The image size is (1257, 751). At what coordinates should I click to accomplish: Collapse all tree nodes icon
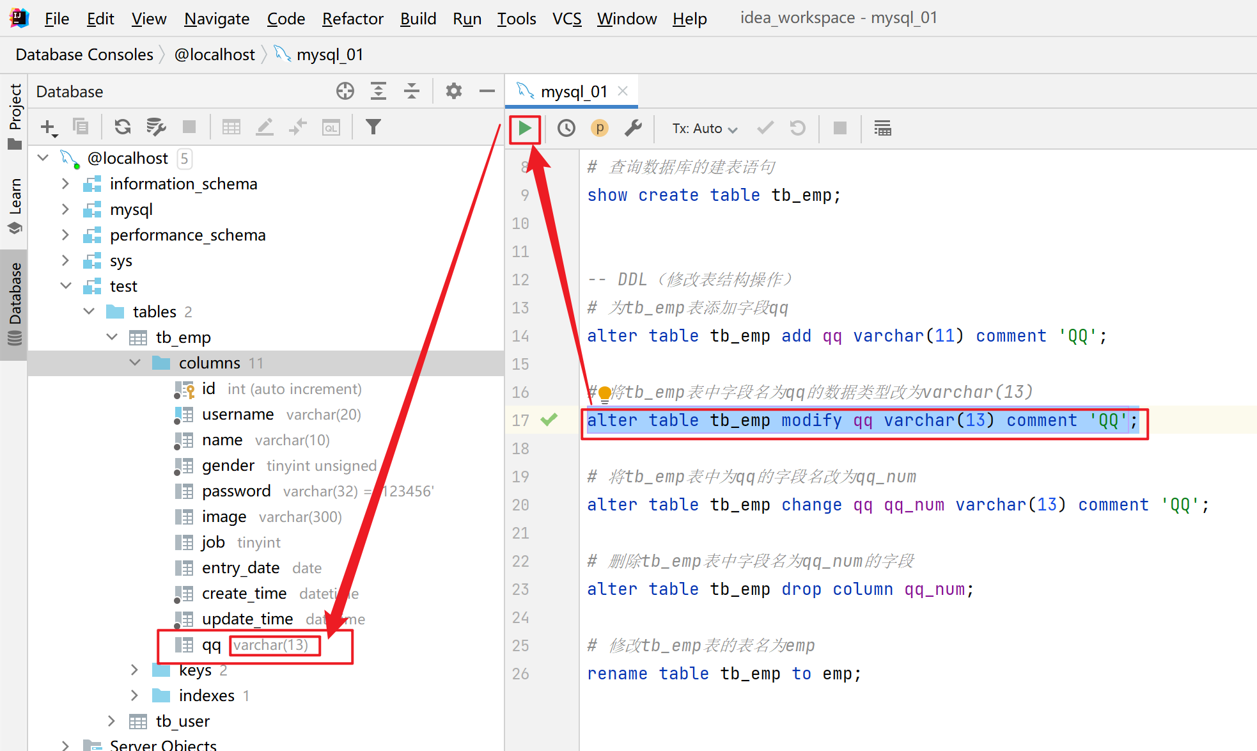pyautogui.click(x=412, y=91)
